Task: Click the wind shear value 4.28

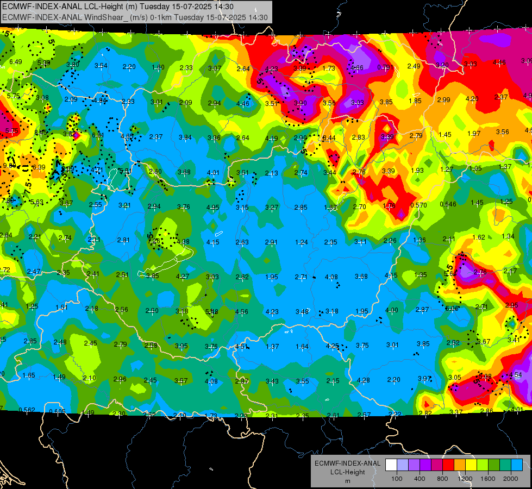Action: coord(364,380)
